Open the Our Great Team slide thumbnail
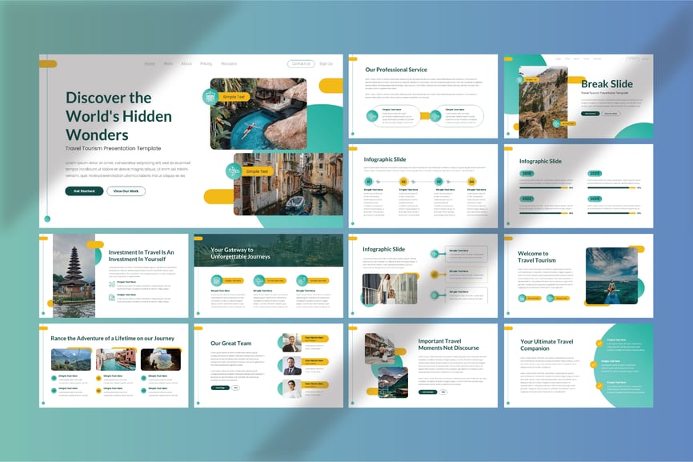693x462 pixels. tap(268, 365)
